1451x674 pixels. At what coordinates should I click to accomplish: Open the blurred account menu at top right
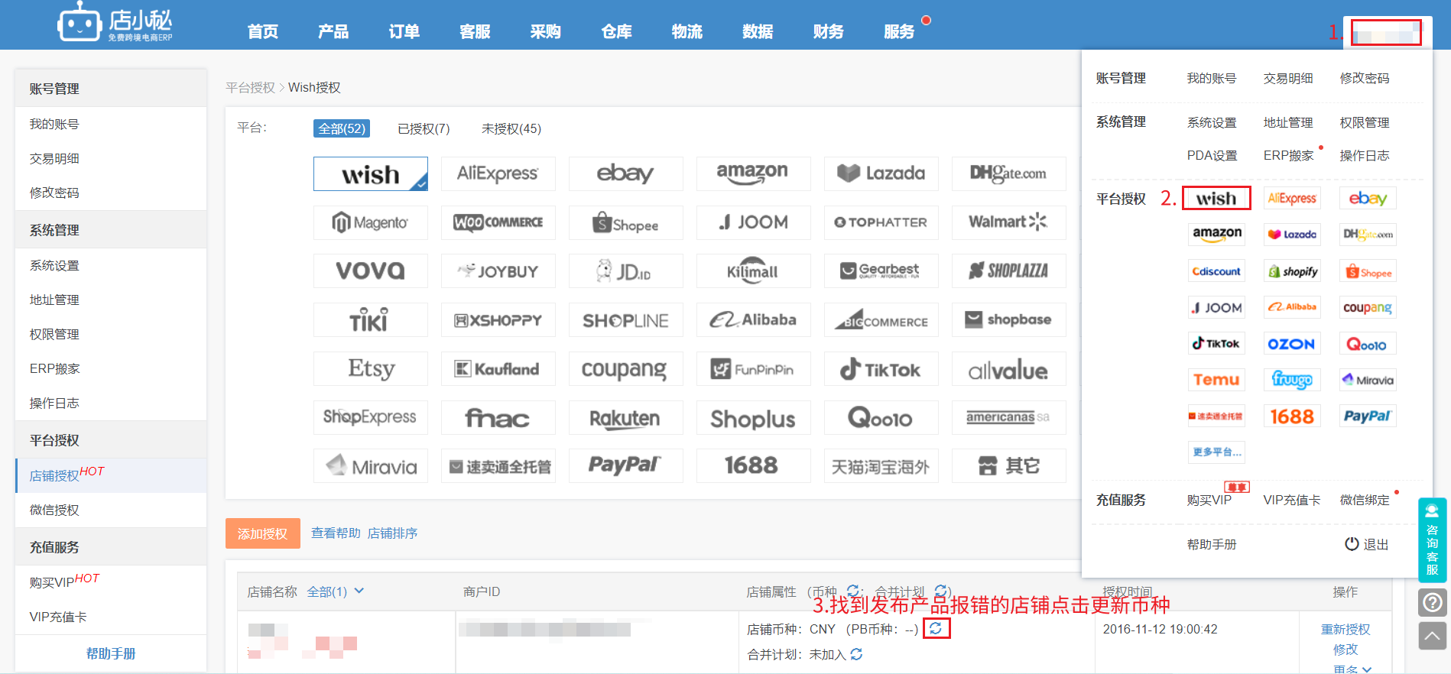click(1386, 33)
